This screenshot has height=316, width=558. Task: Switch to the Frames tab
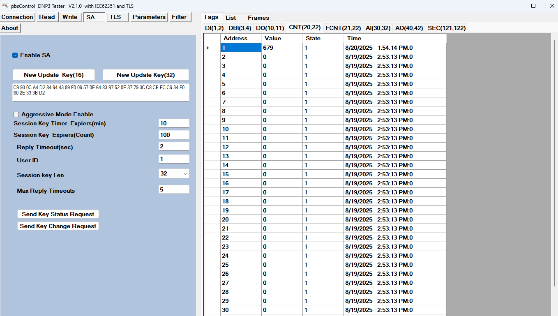(x=258, y=18)
